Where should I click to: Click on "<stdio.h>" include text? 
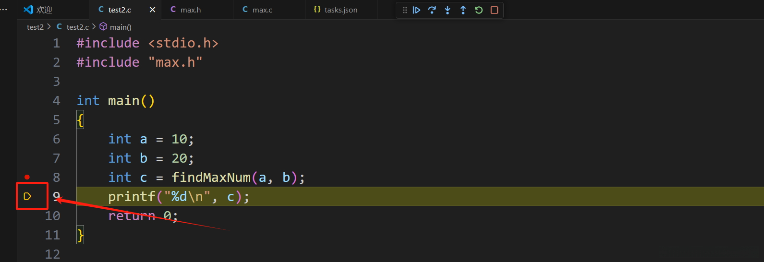(183, 43)
